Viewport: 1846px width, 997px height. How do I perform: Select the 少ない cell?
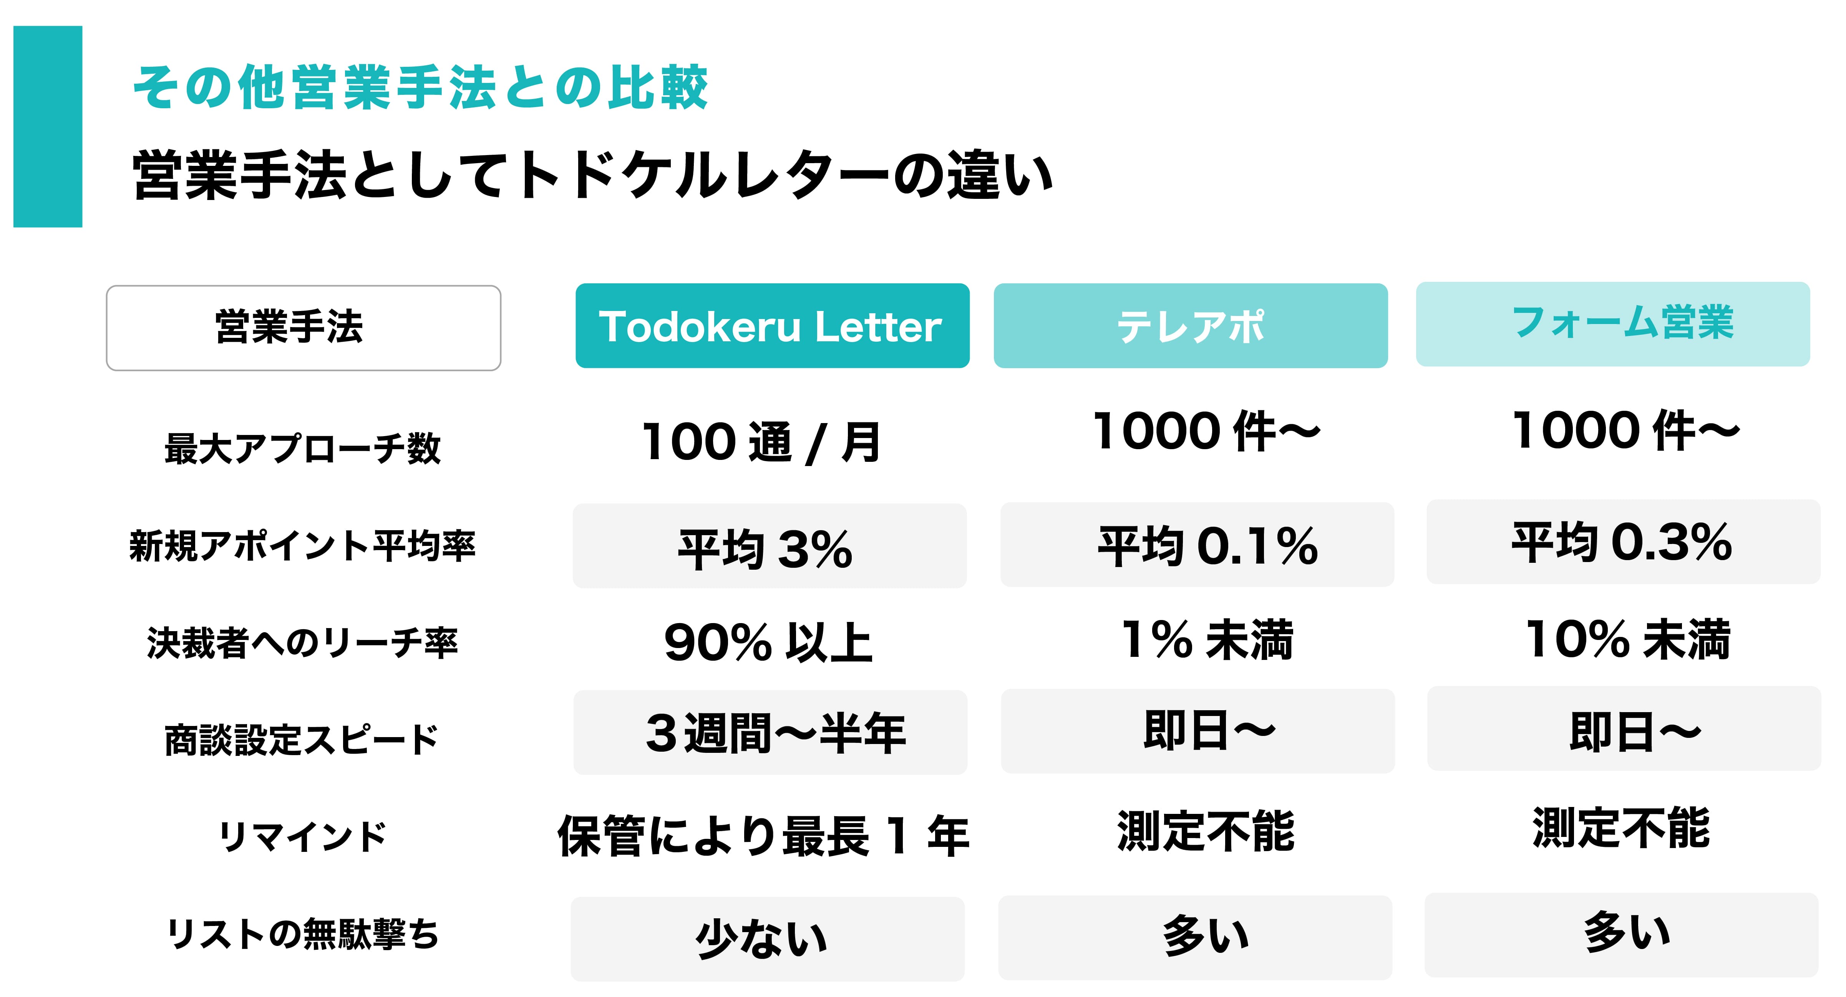pos(767,939)
